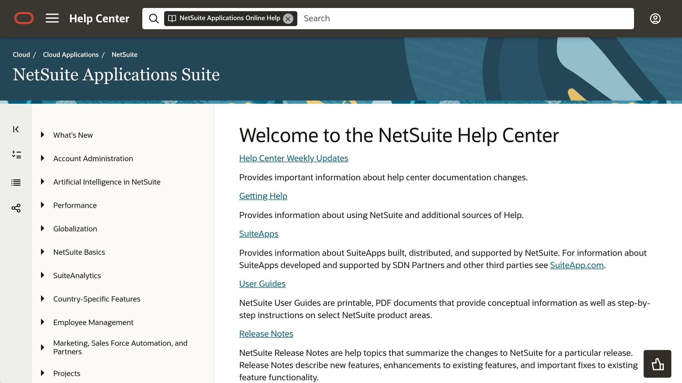The image size is (682, 383).
Task: Expand the What's New section
Action: click(42, 135)
